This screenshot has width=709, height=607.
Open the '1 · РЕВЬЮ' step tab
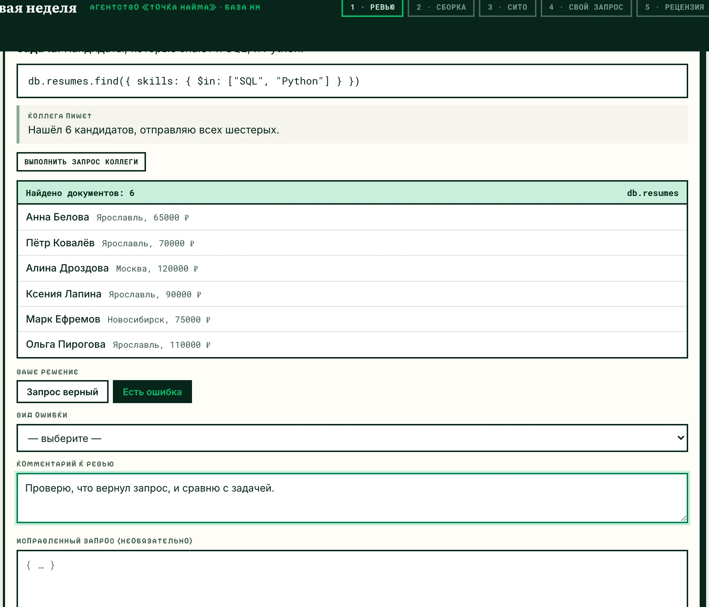coord(372,8)
